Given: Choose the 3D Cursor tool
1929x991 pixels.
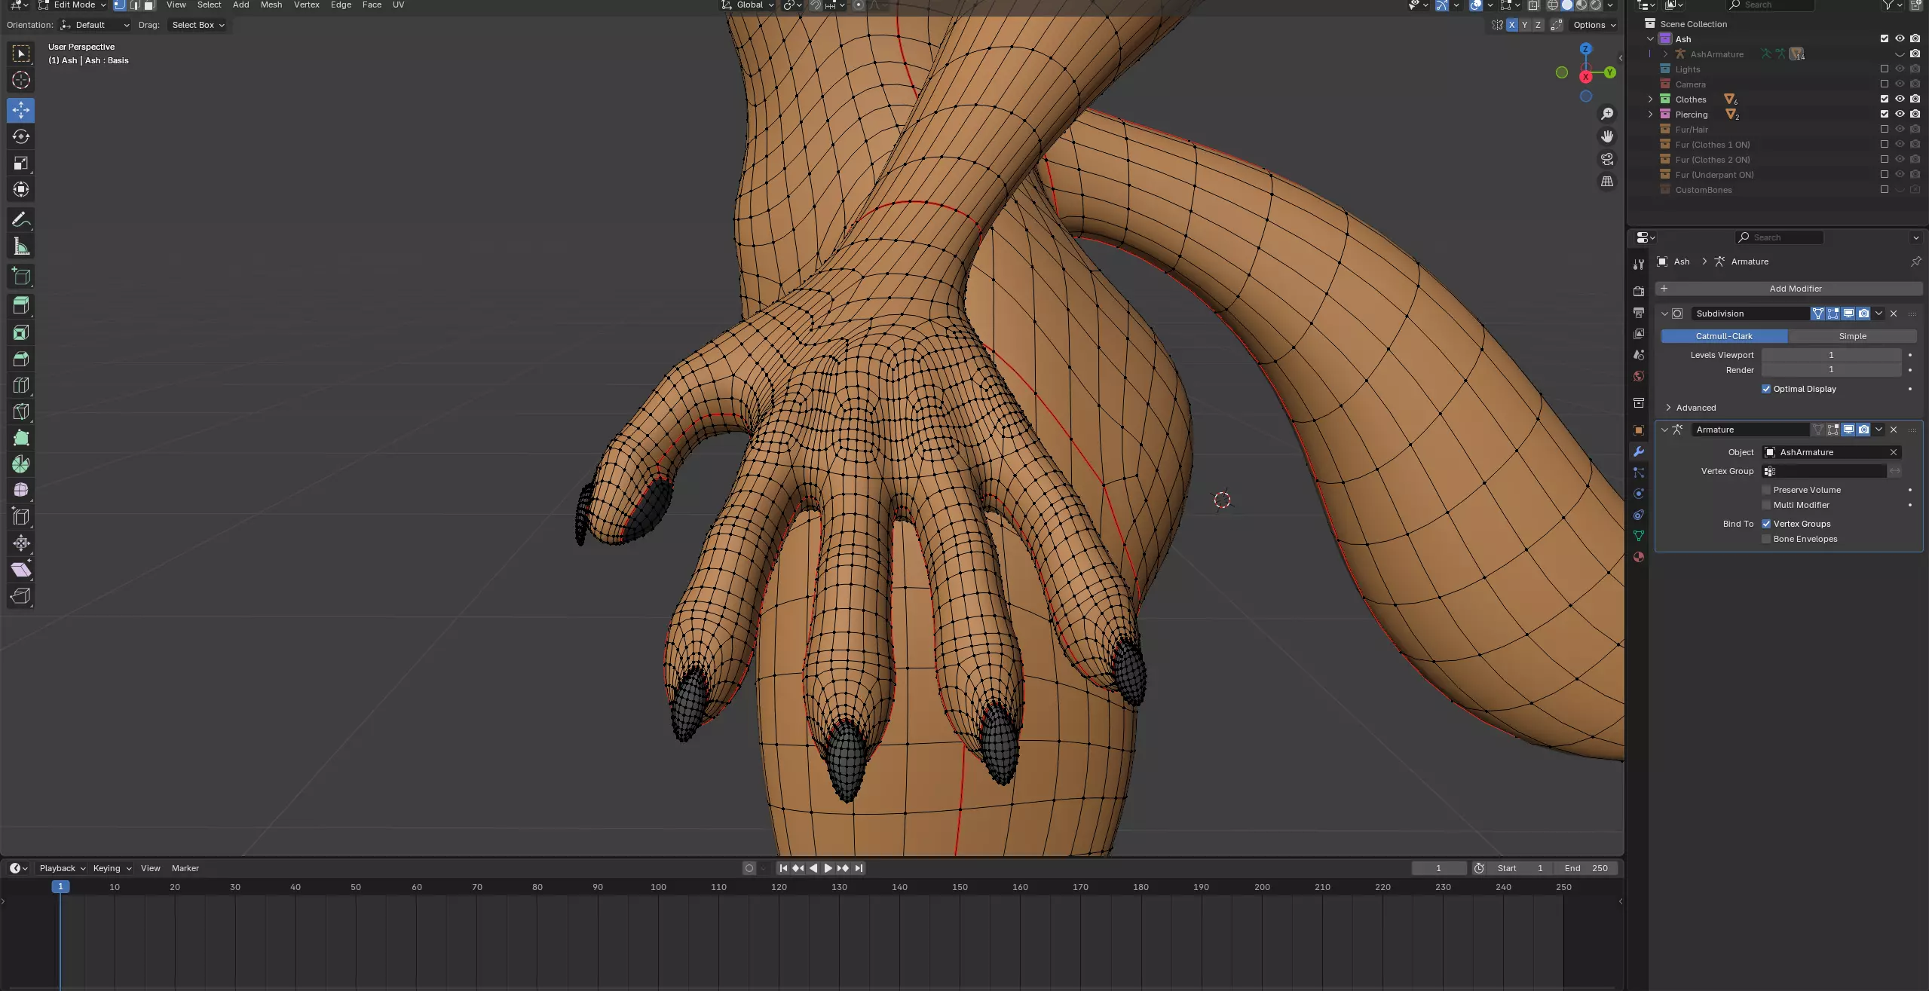Looking at the screenshot, I should (21, 81).
